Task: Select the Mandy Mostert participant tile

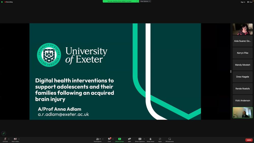Action: 243,65
